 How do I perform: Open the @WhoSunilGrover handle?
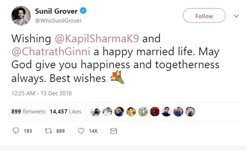pyautogui.click(x=58, y=21)
